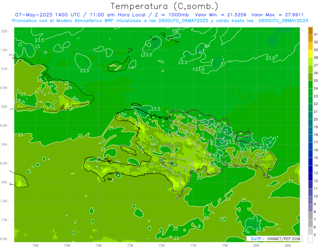Click the 'Valor Min. = 21.5259' value
This screenshot has width=323, height=249.
pos(221,15)
